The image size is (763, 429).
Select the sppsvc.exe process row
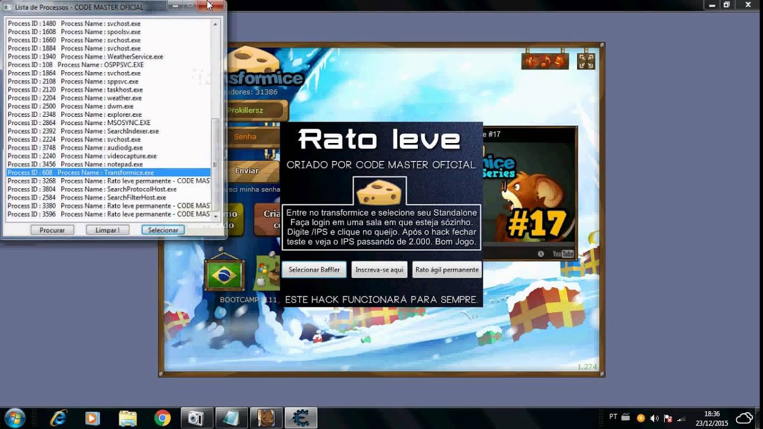click(108, 82)
